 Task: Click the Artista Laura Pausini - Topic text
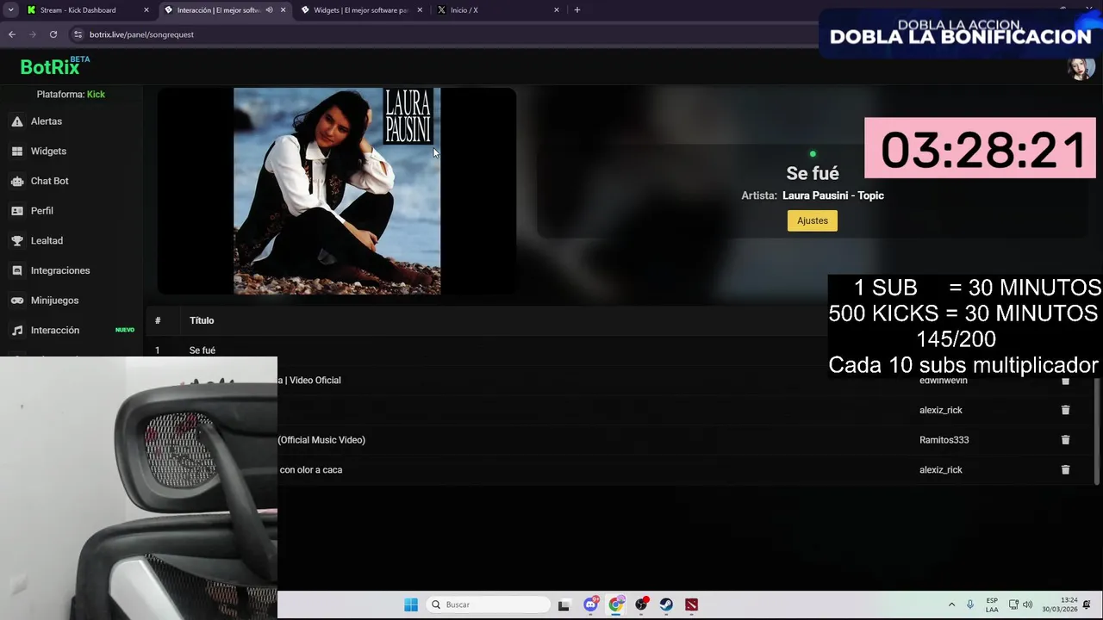point(813,195)
